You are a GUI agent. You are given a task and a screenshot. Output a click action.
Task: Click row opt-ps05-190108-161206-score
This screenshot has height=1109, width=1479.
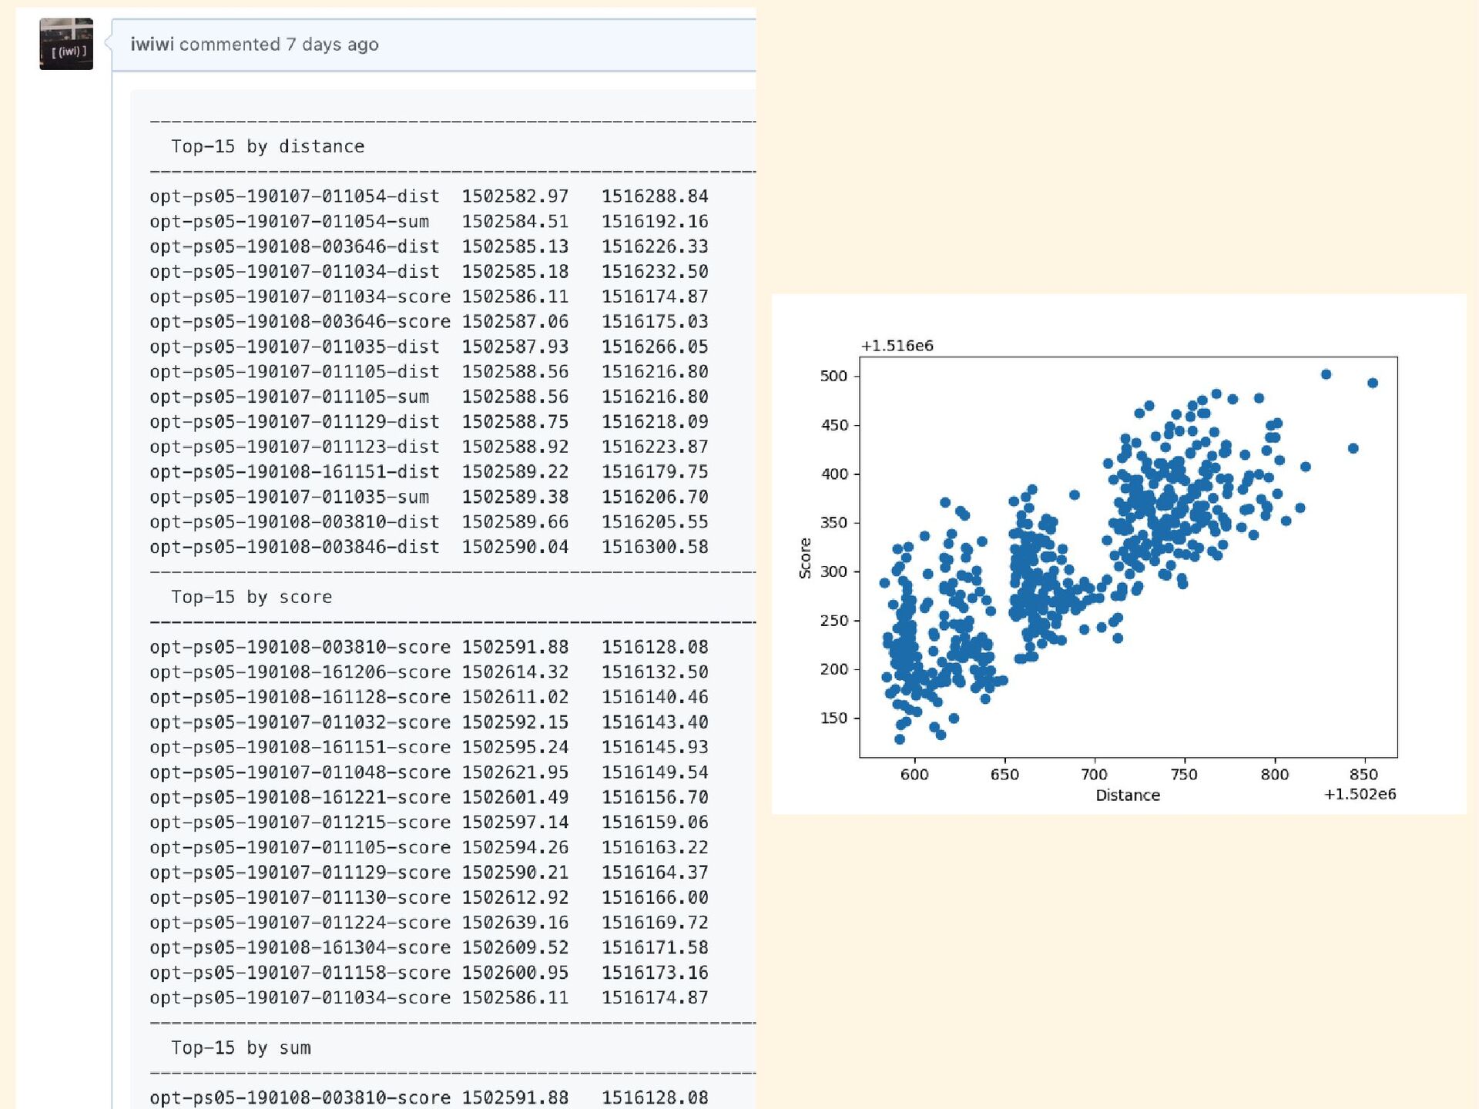(429, 672)
